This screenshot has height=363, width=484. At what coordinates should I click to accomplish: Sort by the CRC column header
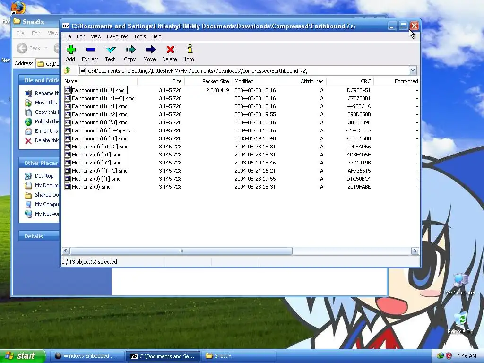tap(350, 81)
